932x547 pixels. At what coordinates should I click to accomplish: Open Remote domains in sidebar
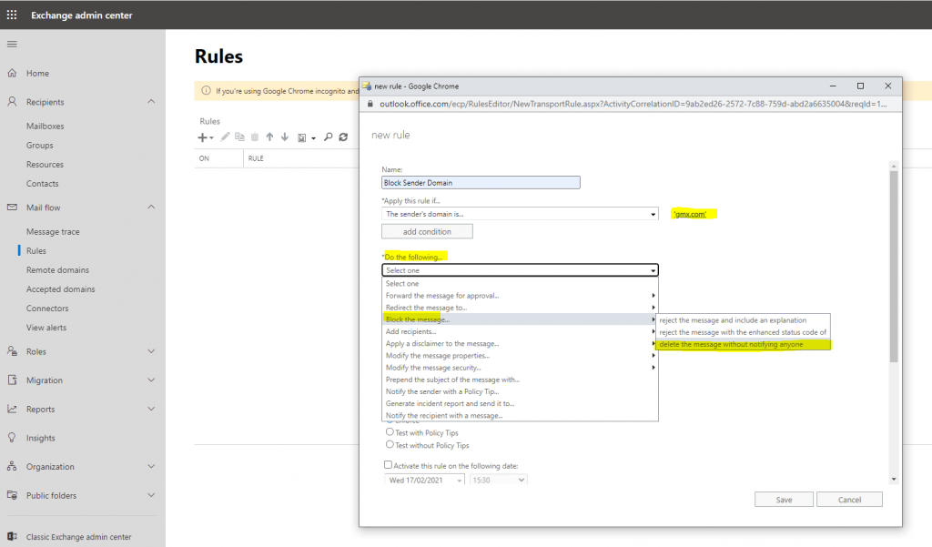57,270
